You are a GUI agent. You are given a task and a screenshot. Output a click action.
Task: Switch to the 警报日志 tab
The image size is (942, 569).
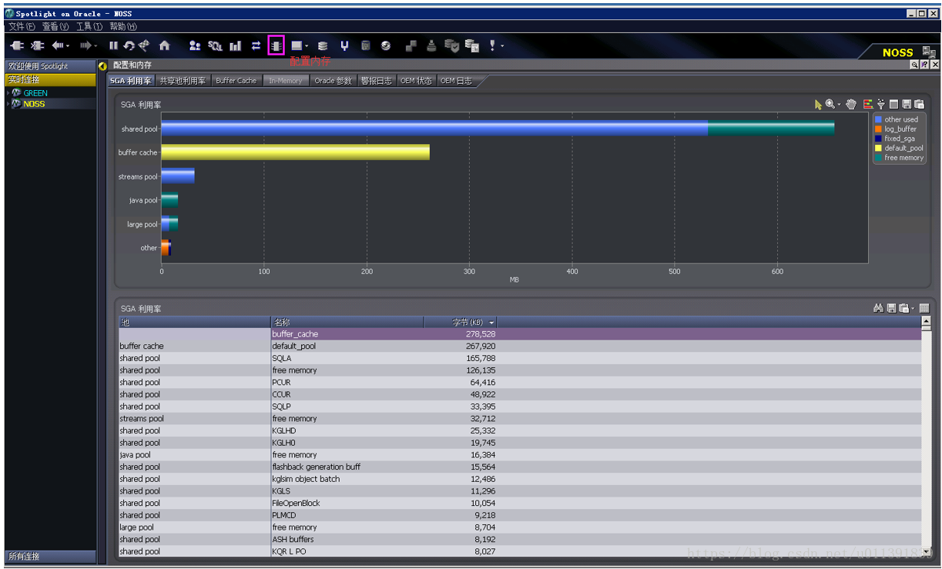click(377, 80)
